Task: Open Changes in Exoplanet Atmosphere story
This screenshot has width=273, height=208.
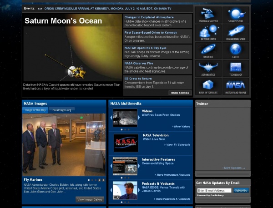Action: pyautogui.click(x=149, y=17)
